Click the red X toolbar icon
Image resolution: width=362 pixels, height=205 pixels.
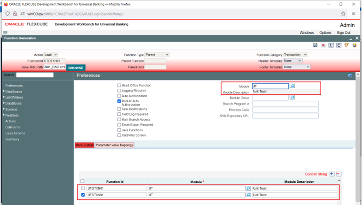(323, 45)
